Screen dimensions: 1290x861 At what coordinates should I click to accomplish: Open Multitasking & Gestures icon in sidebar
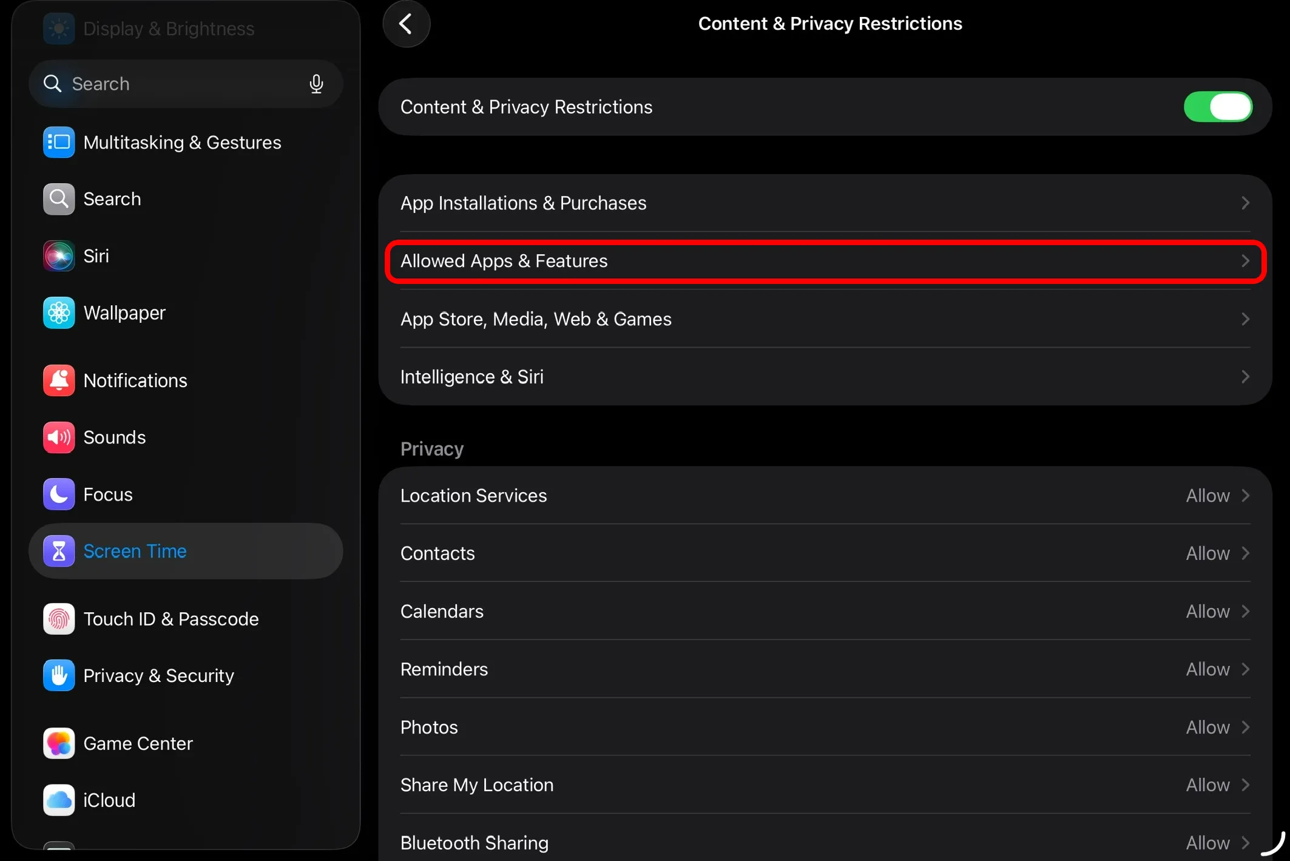point(59,142)
